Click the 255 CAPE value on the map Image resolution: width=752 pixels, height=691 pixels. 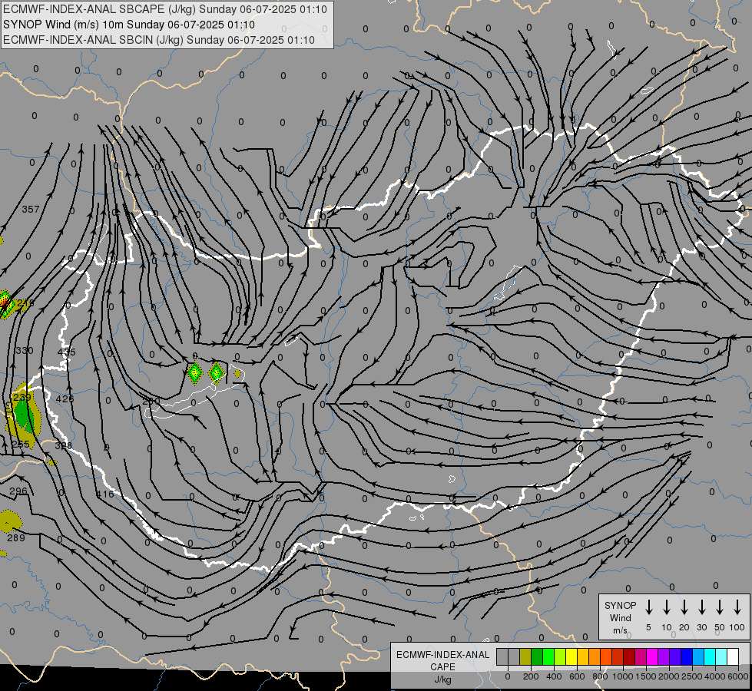click(20, 444)
